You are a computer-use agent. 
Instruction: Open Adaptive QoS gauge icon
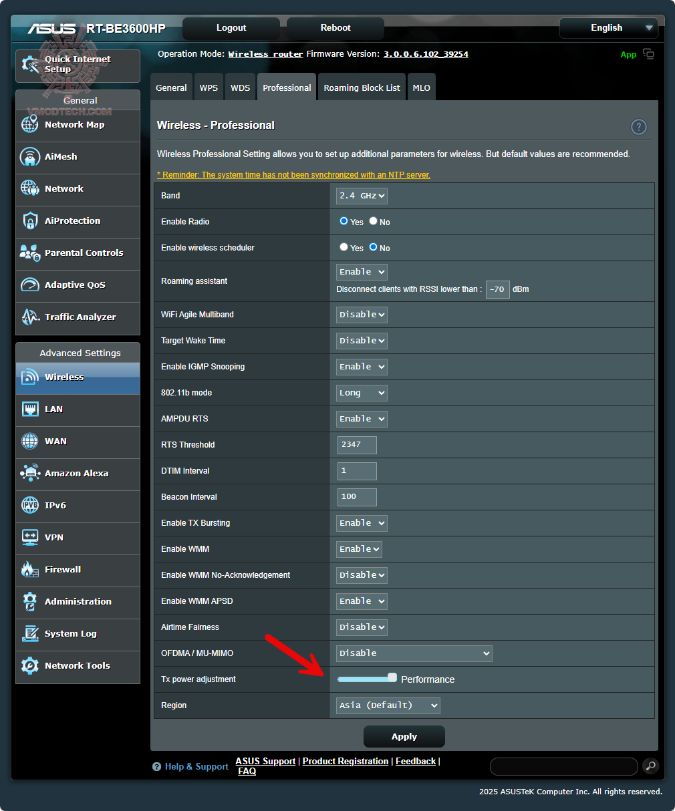click(30, 285)
